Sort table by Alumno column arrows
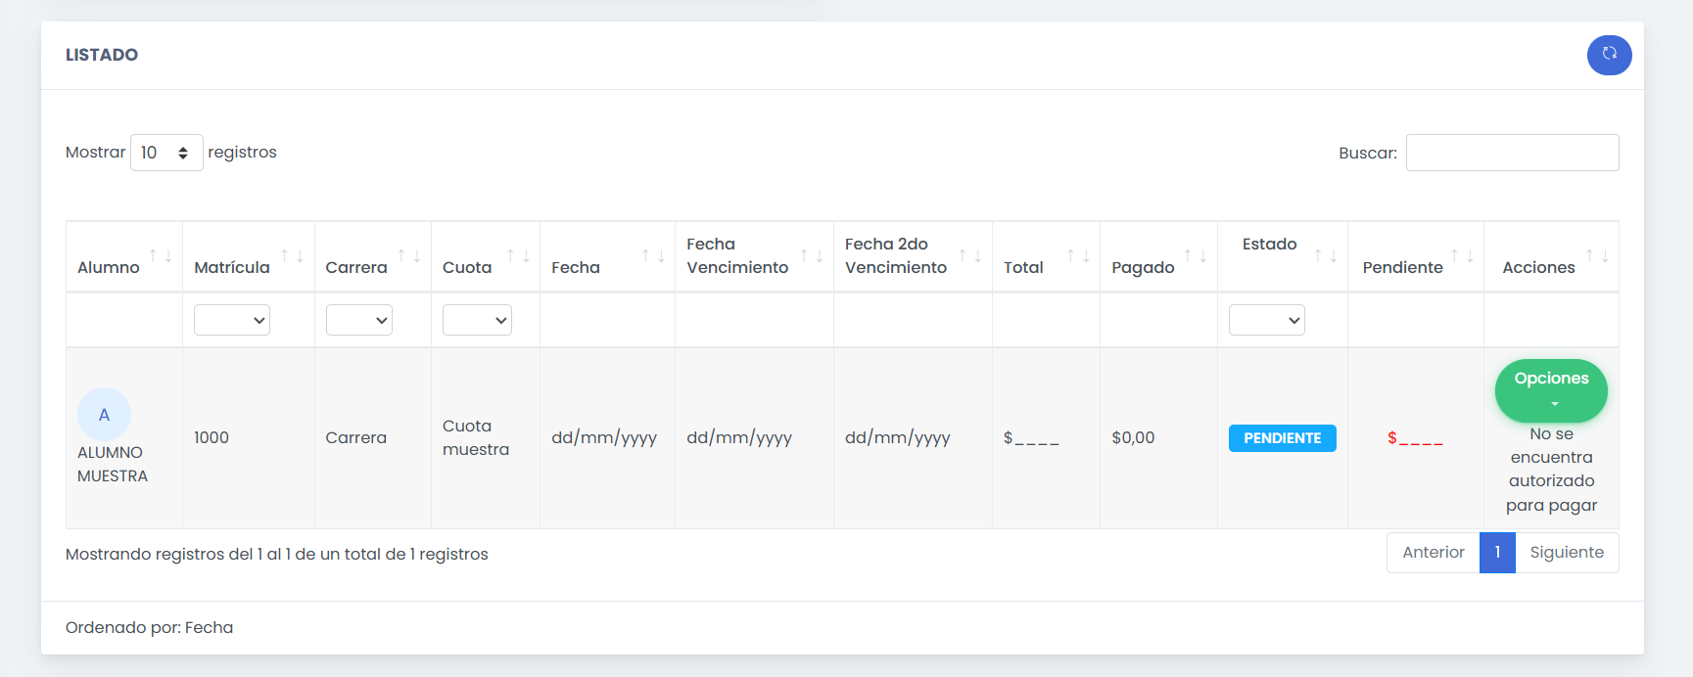 161,256
